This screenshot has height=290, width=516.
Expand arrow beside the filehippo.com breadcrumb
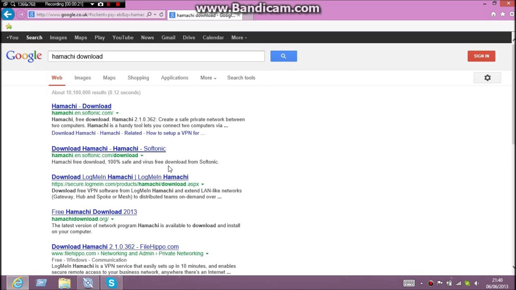(x=207, y=254)
